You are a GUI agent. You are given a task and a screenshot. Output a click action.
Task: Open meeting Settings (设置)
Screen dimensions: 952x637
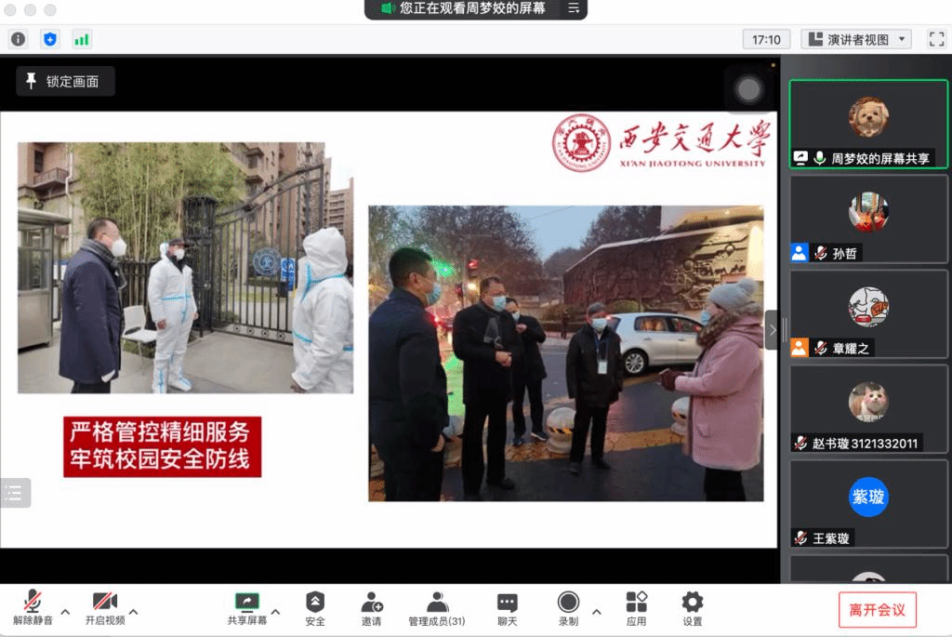pos(693,608)
